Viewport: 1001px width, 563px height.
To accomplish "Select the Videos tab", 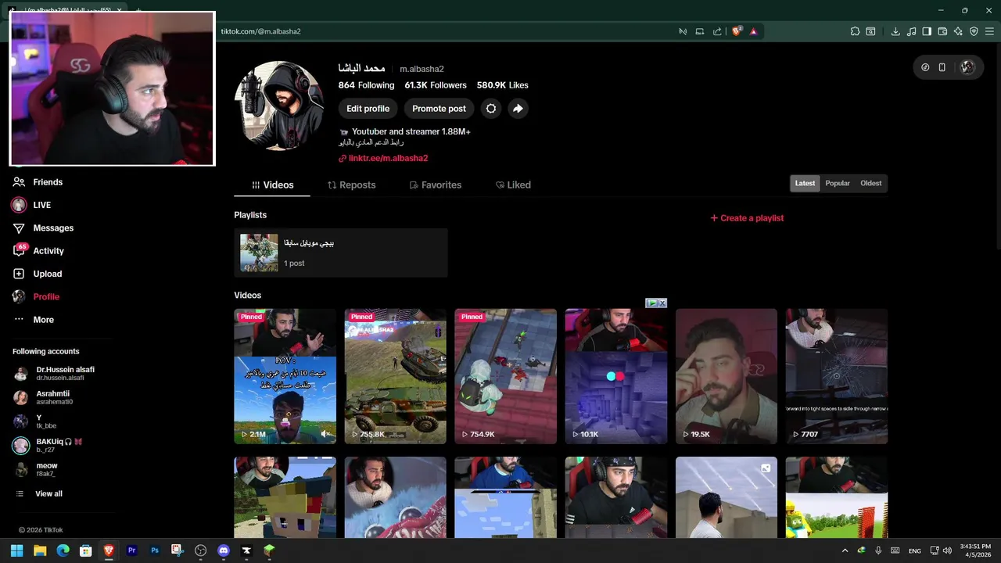I will point(272,185).
